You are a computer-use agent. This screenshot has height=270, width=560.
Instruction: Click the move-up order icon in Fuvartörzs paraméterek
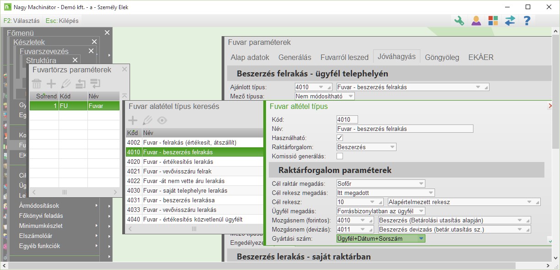pyautogui.click(x=81, y=83)
